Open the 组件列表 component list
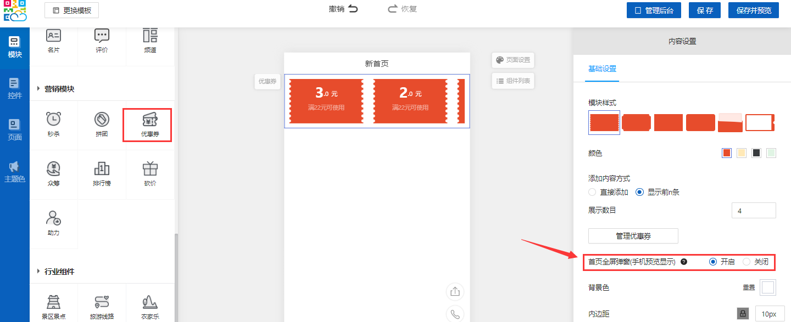This screenshot has height=322, width=791. pyautogui.click(x=513, y=81)
